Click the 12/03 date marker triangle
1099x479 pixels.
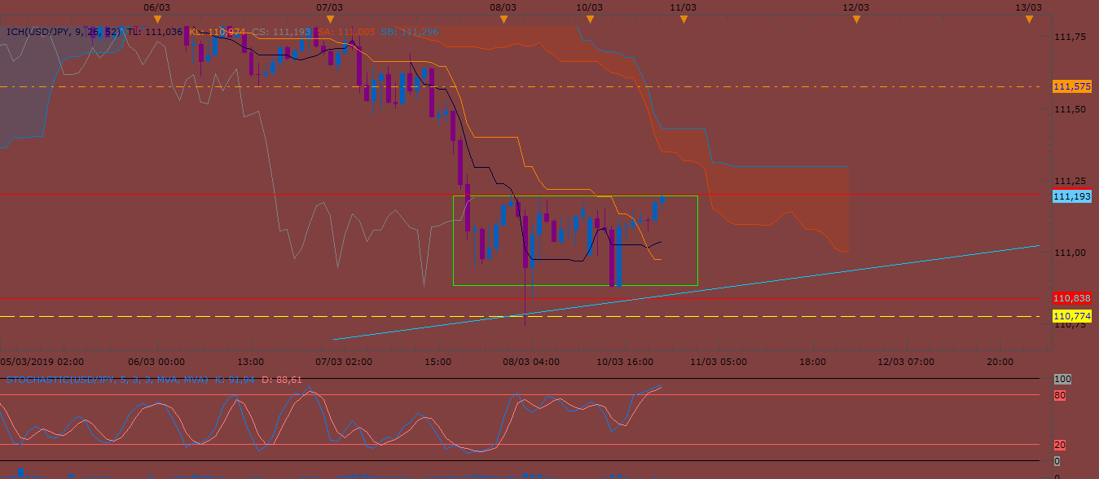[856, 19]
